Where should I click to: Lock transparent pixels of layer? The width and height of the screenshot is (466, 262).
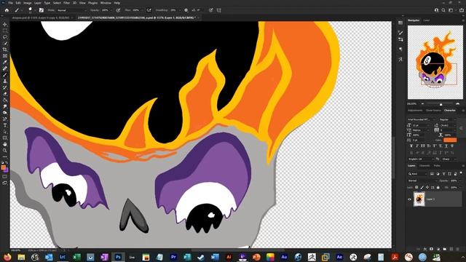click(x=416, y=188)
